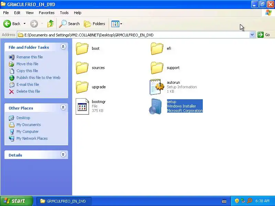Click the Publish to Web globe icon
Screen dimensions: 275x206
[x=12, y=78]
